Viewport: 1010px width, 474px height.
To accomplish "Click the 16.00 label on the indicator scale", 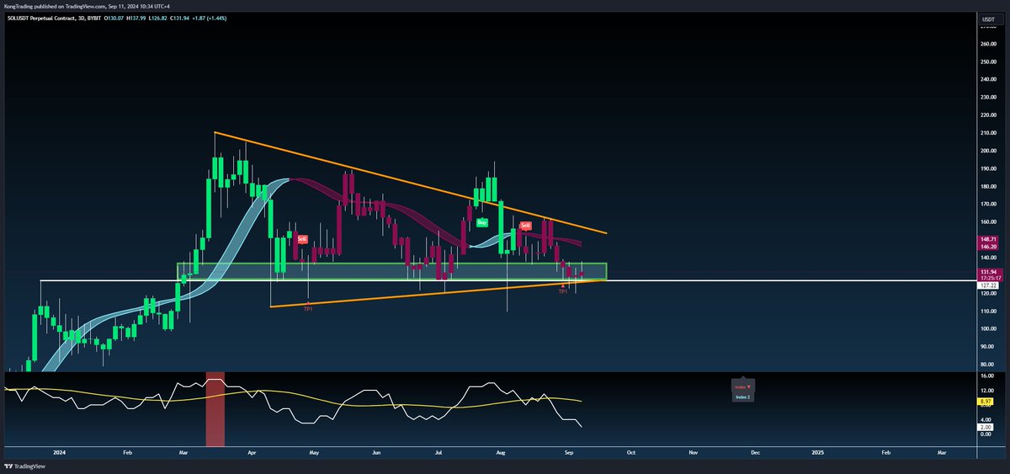I will [987, 376].
